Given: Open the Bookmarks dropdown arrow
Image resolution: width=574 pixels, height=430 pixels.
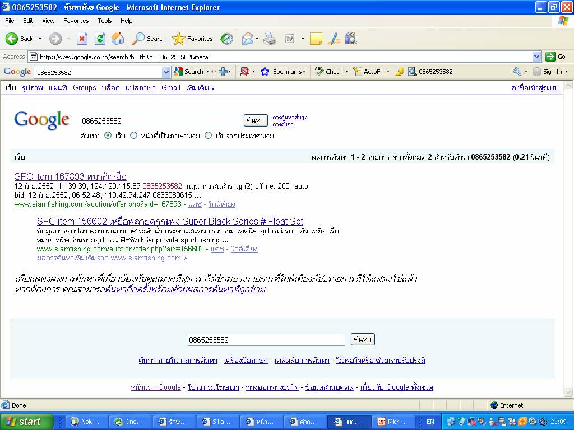Looking at the screenshot, I should [x=304, y=72].
